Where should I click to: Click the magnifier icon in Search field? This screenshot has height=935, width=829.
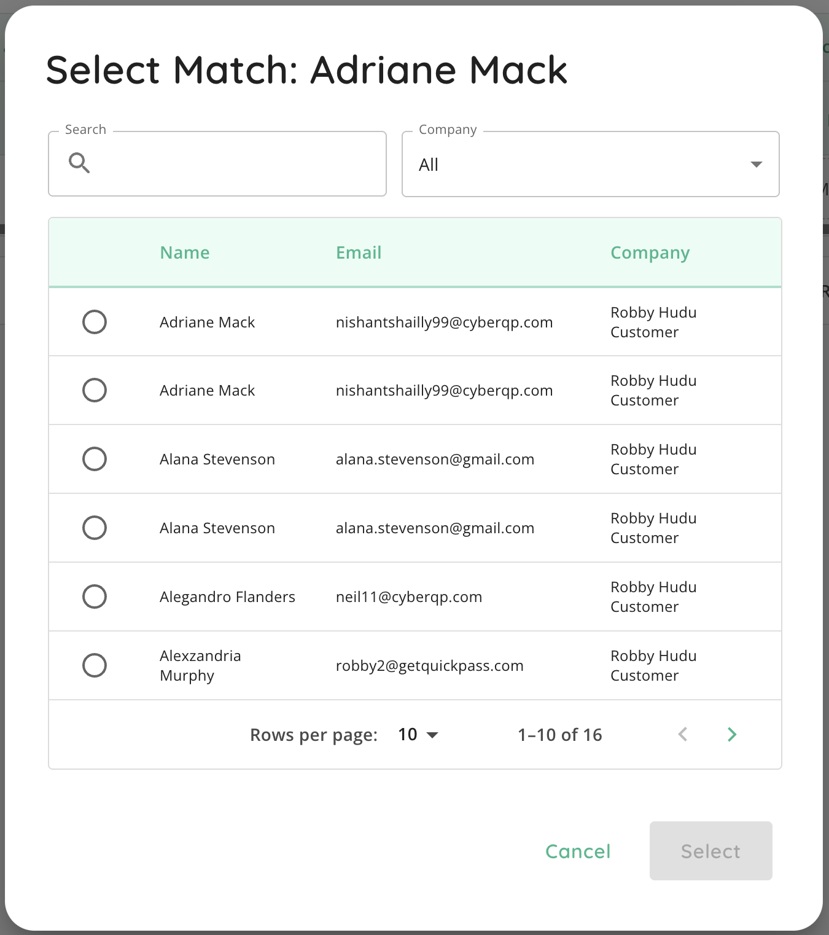pyautogui.click(x=79, y=163)
